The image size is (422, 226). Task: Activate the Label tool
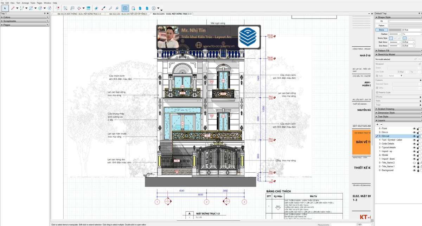coord(72,8)
